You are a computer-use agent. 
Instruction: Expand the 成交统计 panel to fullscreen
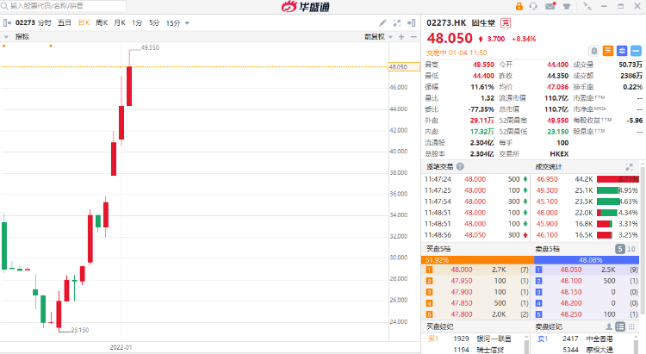(x=637, y=166)
